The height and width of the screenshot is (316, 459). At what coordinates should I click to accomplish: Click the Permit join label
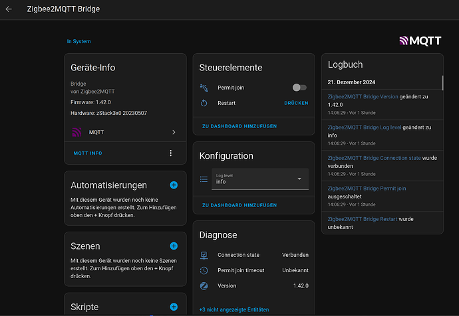(231, 88)
